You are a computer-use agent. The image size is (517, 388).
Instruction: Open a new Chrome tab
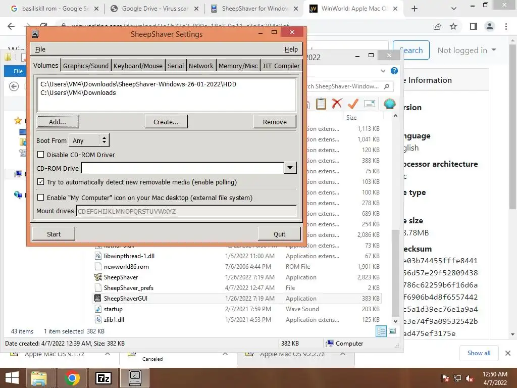[x=415, y=9]
